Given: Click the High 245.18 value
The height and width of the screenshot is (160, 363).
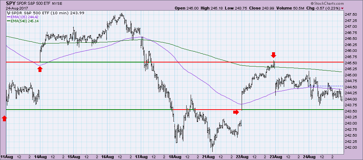Looking at the screenshot, I should [x=211, y=8].
